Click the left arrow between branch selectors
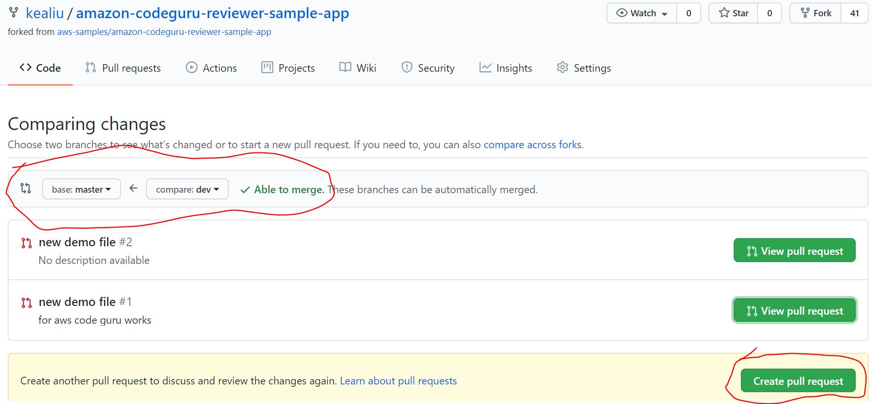872x404 pixels. (x=134, y=188)
